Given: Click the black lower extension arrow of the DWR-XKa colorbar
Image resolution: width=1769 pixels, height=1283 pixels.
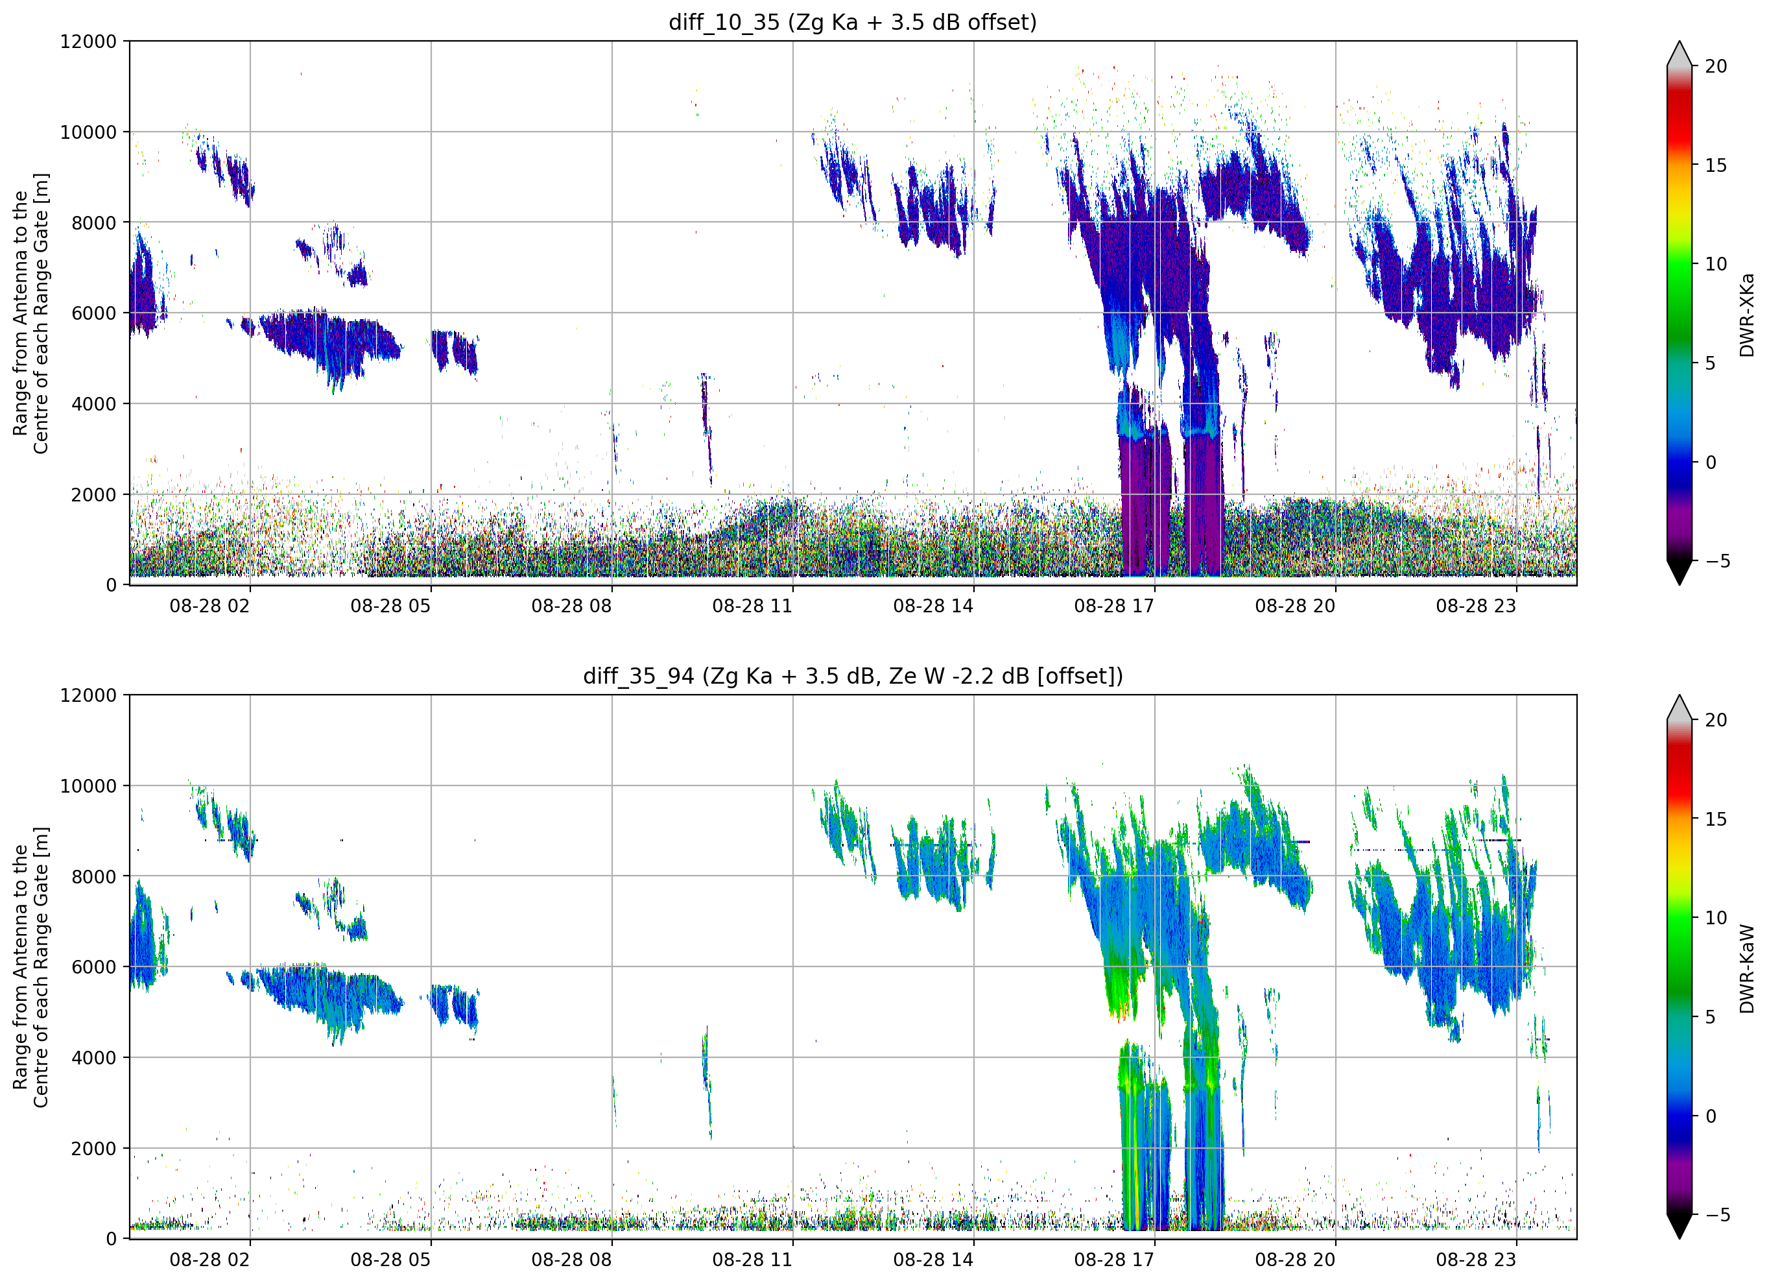Looking at the screenshot, I should [1678, 572].
